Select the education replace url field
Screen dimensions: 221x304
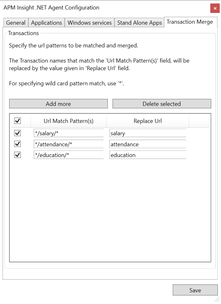click(x=147, y=155)
